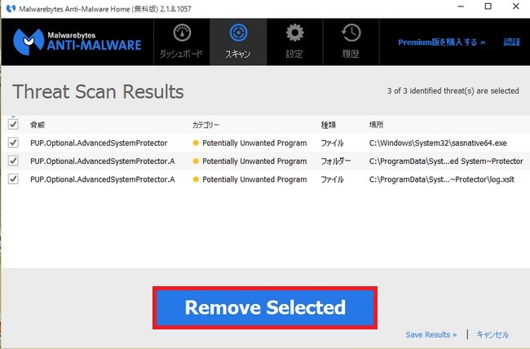530x349 pixels.
Task: Switch to the スキャン tab label
Action: point(238,54)
